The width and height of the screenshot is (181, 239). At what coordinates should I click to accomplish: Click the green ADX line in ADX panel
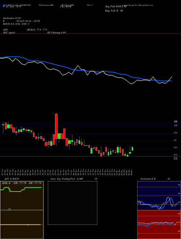[21, 189]
